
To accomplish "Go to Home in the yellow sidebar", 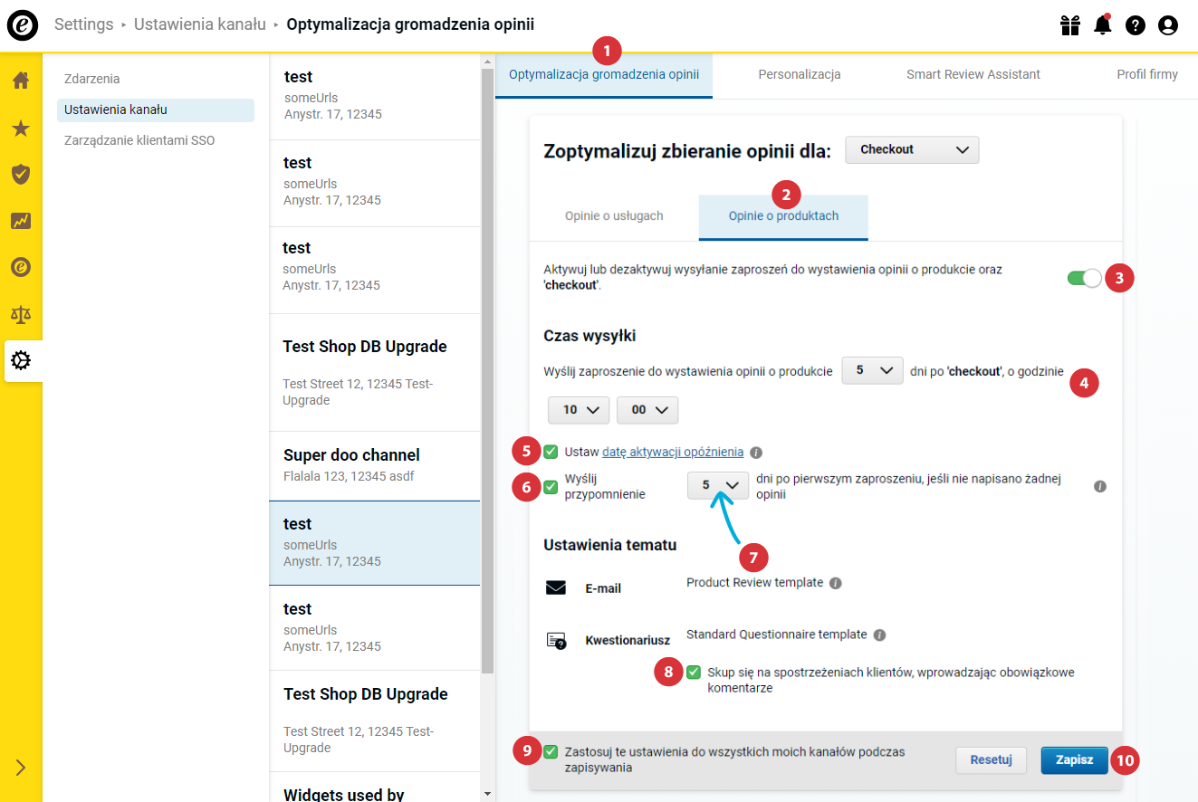I will pos(21,81).
